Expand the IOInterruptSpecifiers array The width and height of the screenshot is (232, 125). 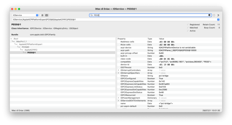pyautogui.click(x=118, y=73)
